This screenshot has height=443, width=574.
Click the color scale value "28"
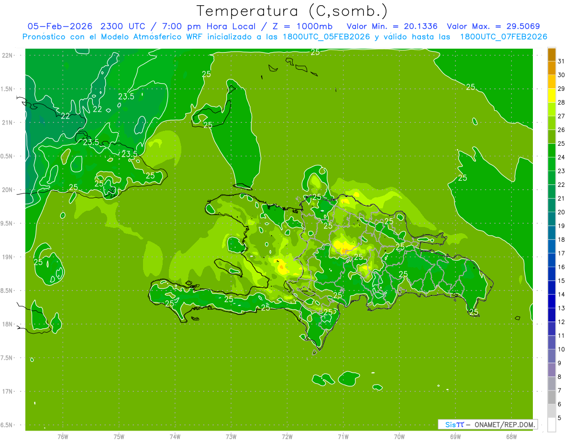point(562,102)
